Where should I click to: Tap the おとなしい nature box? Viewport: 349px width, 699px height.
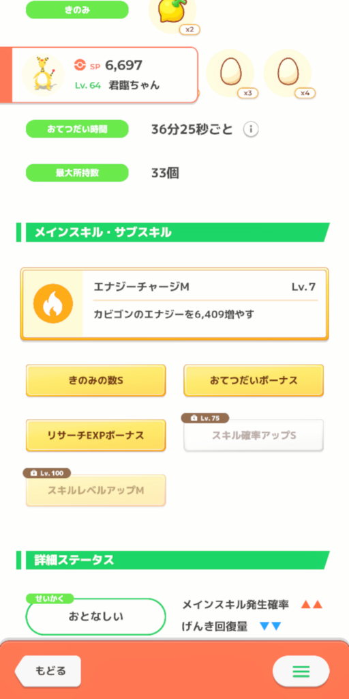coord(95,616)
